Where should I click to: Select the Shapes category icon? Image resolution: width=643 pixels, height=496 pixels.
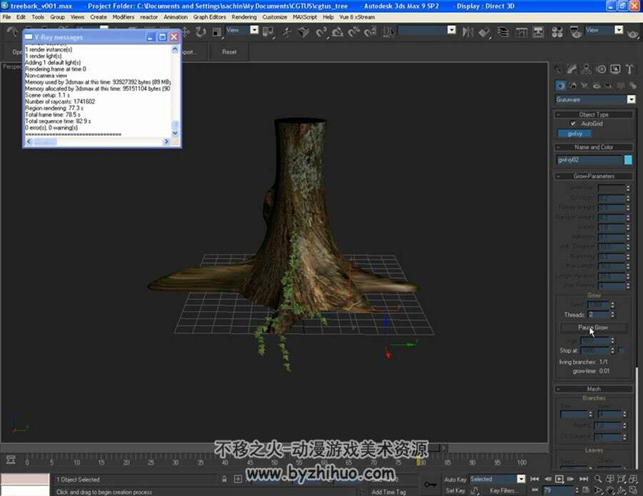point(573,85)
